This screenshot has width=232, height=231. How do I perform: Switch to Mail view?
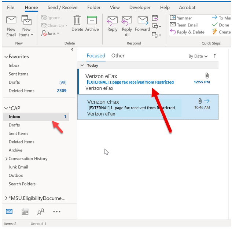pos(9,212)
